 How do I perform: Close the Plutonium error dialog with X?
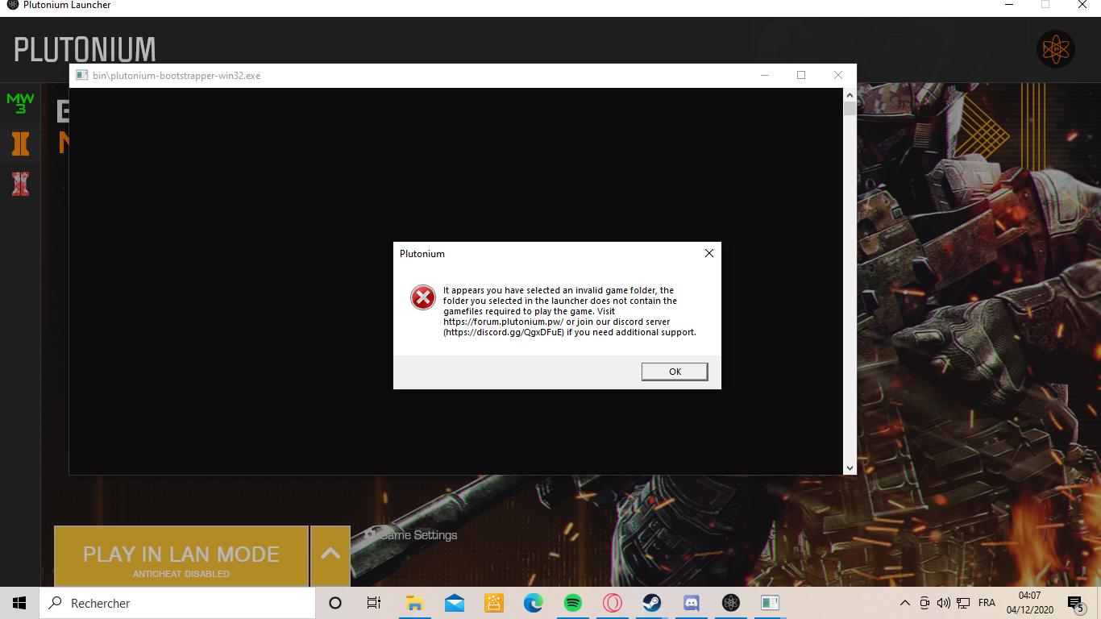pos(709,253)
